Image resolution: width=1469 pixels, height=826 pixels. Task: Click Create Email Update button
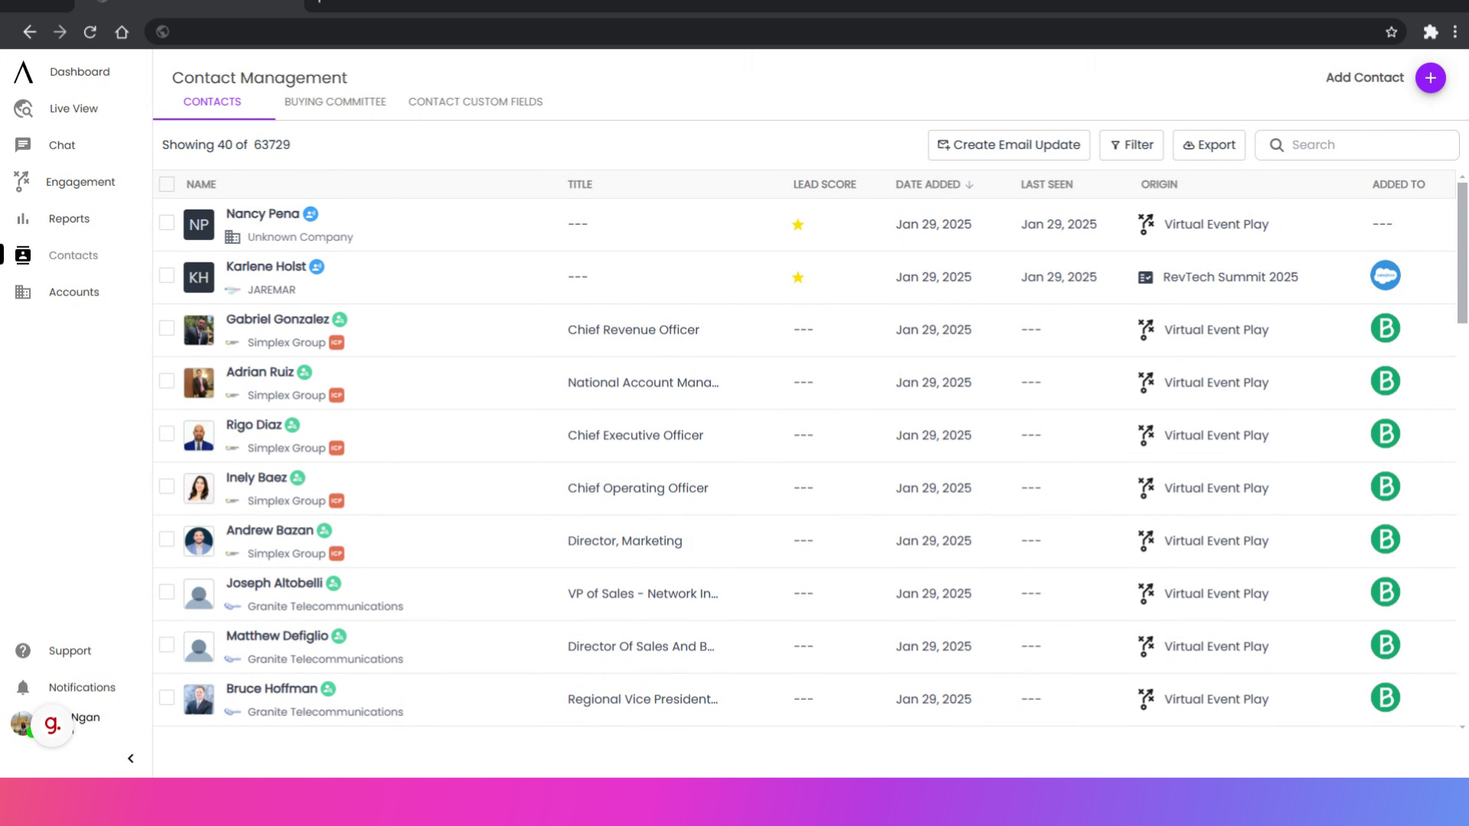(1009, 145)
